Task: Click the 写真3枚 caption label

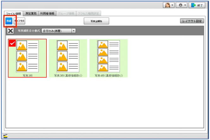Action: click(27, 76)
